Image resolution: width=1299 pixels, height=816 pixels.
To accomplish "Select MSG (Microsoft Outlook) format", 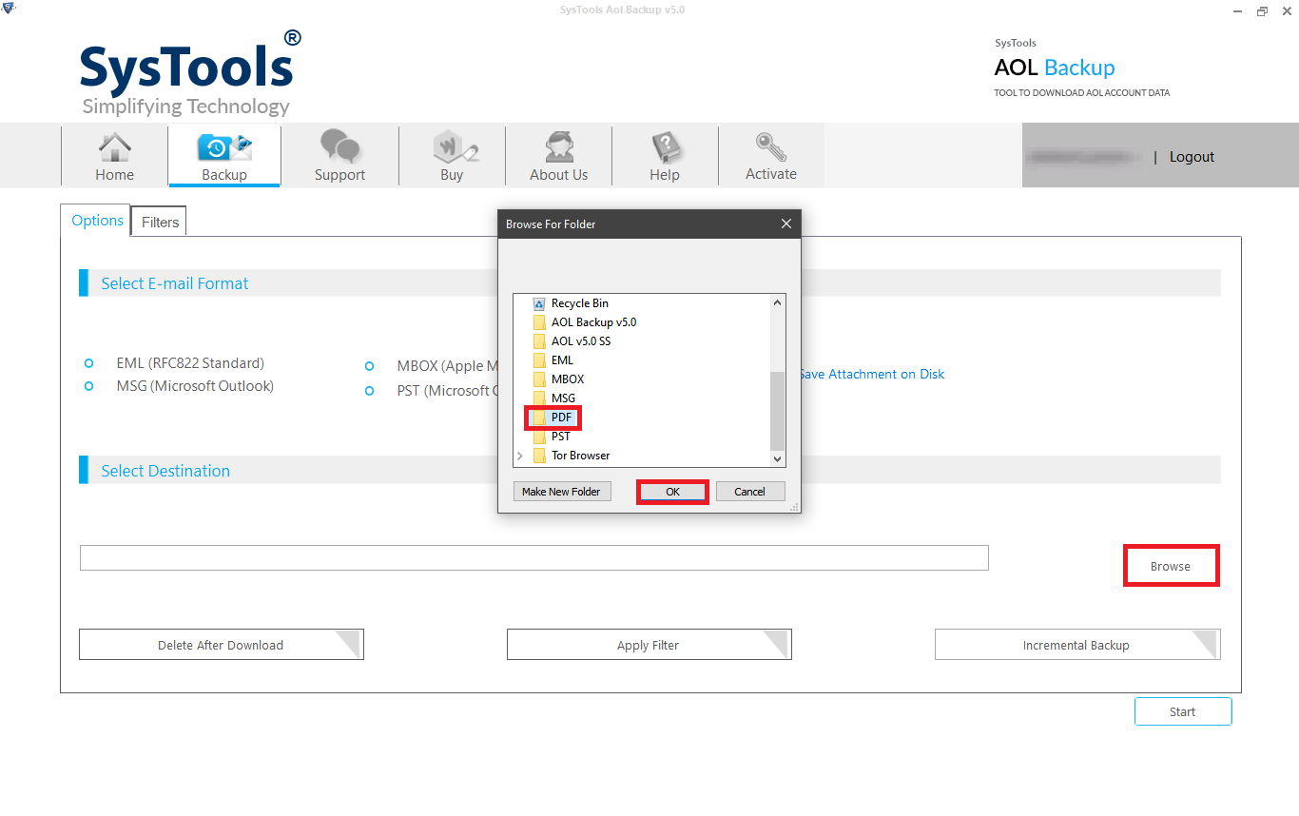I will [89, 386].
